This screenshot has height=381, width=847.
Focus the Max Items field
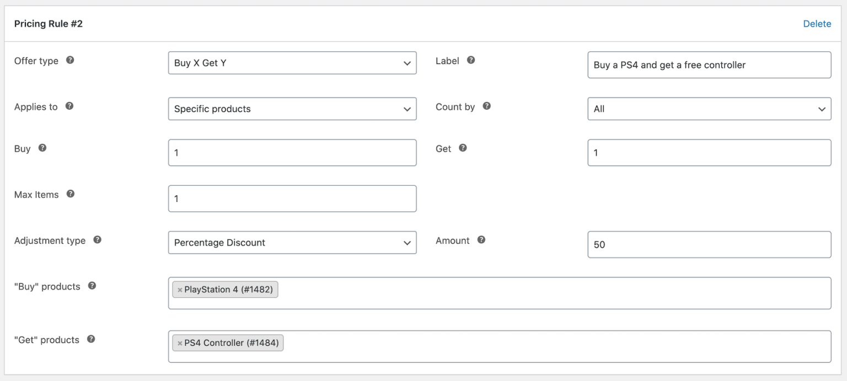pos(292,198)
